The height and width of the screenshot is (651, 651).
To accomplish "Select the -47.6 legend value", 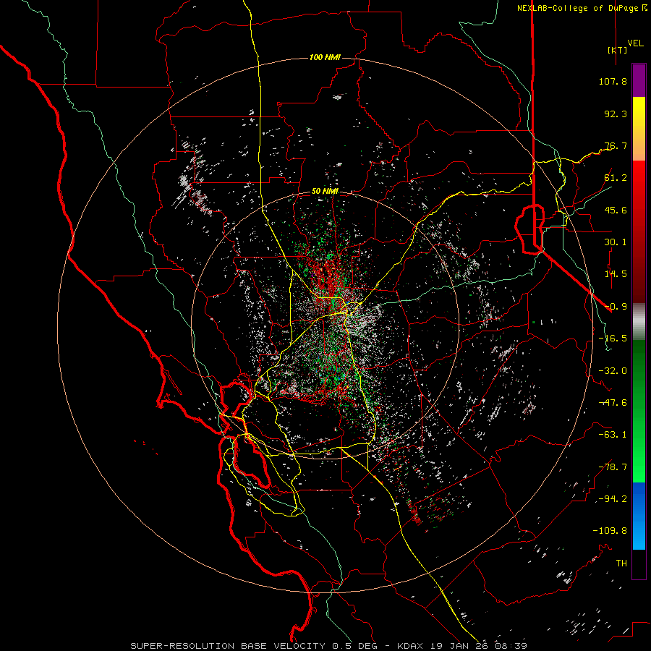I will (x=613, y=403).
